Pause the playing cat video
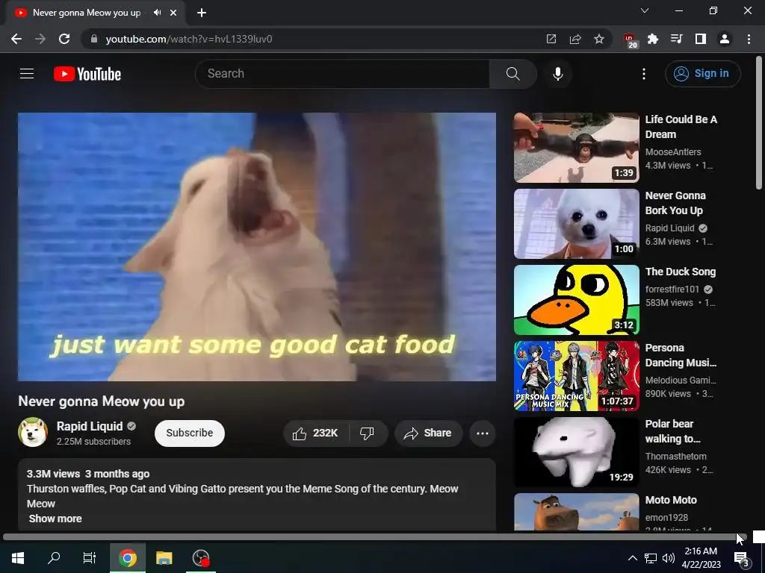This screenshot has width=765, height=573. point(257,246)
